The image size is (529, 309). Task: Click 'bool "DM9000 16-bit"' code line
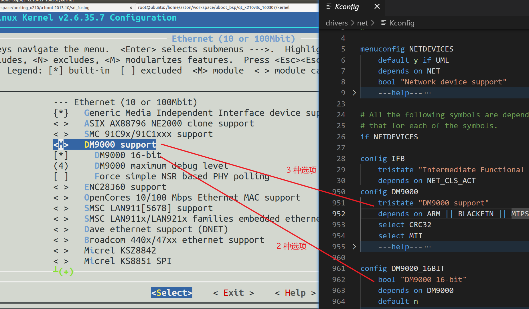tap(422, 280)
